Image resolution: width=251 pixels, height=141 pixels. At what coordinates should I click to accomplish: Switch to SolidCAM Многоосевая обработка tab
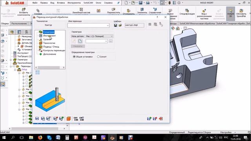coord(197,23)
